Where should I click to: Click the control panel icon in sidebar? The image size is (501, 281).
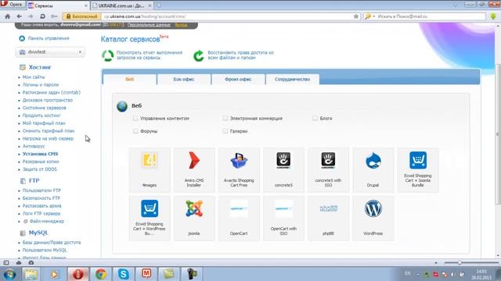point(22,38)
